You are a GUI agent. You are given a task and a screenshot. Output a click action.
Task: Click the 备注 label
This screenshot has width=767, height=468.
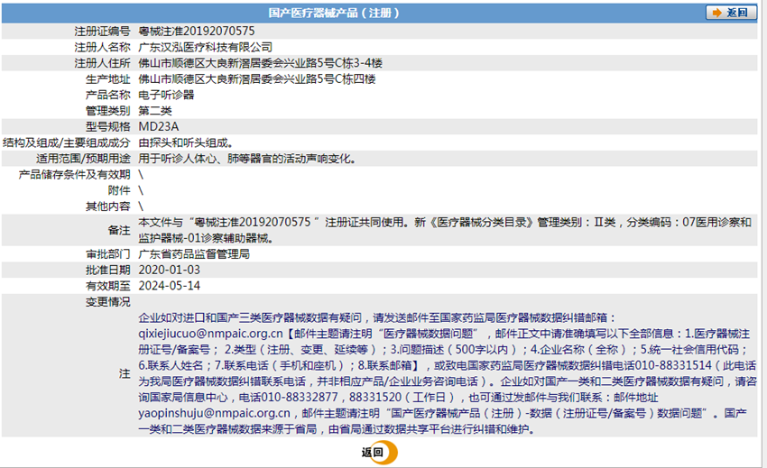(x=119, y=230)
